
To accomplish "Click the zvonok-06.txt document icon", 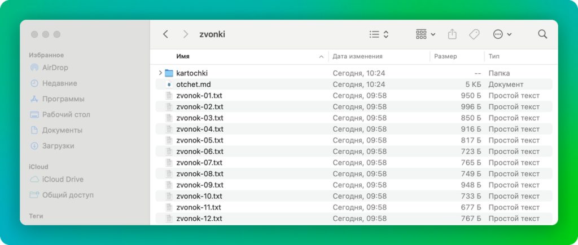I will click(x=169, y=151).
